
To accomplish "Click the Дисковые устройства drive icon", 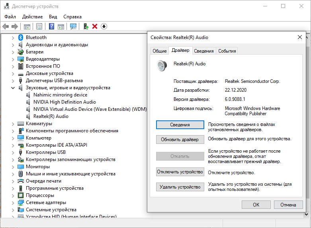I will [x=21, y=74].
